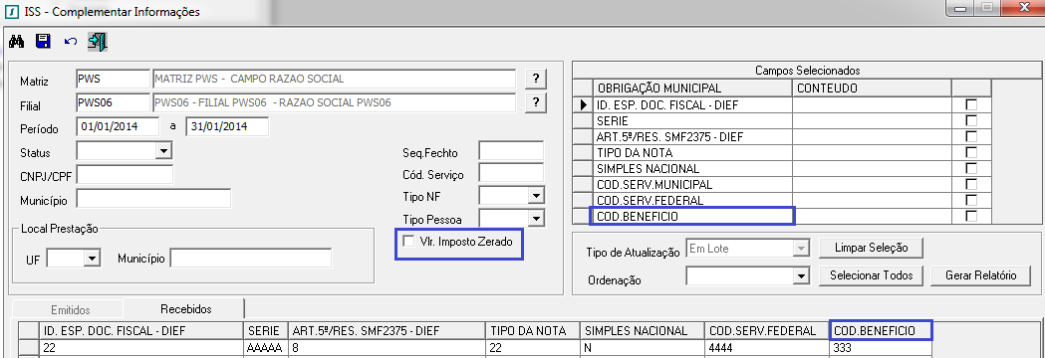Screen dimensions: 1045x358
Task: Click the Cód. Serviço input field
Action: click(511, 174)
